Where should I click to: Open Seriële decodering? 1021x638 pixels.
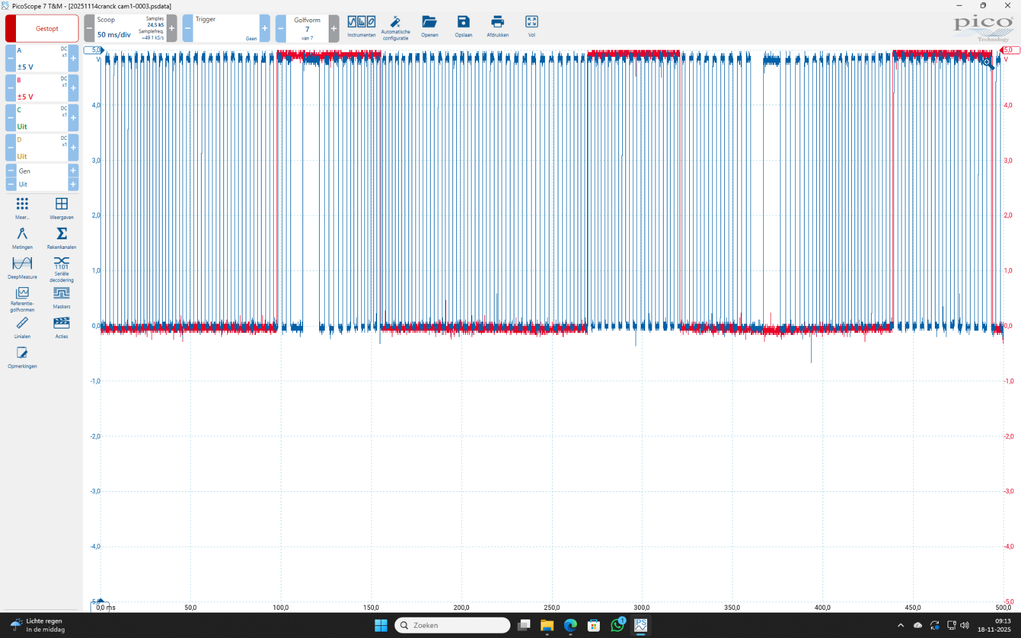point(62,269)
